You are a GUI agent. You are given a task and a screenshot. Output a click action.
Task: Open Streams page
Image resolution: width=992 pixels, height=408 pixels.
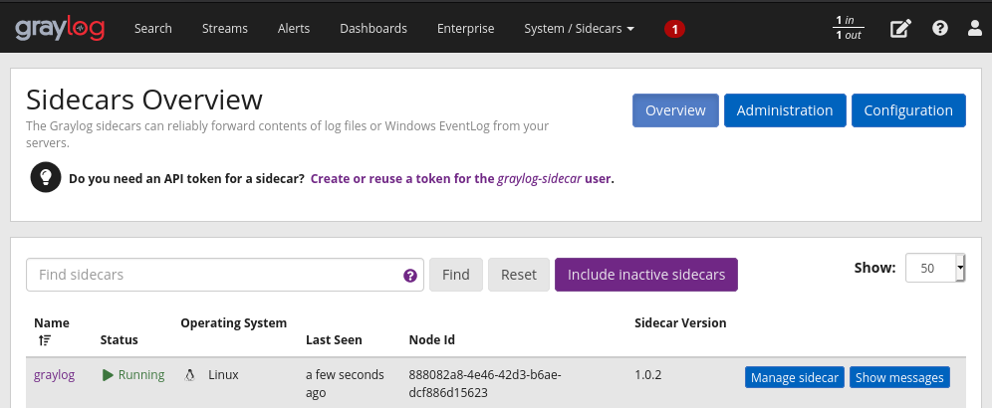coord(224,29)
